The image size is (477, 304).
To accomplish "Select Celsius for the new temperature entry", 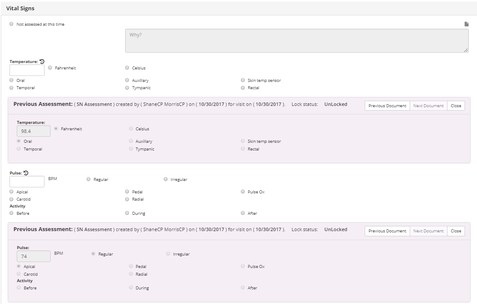I will [127, 68].
